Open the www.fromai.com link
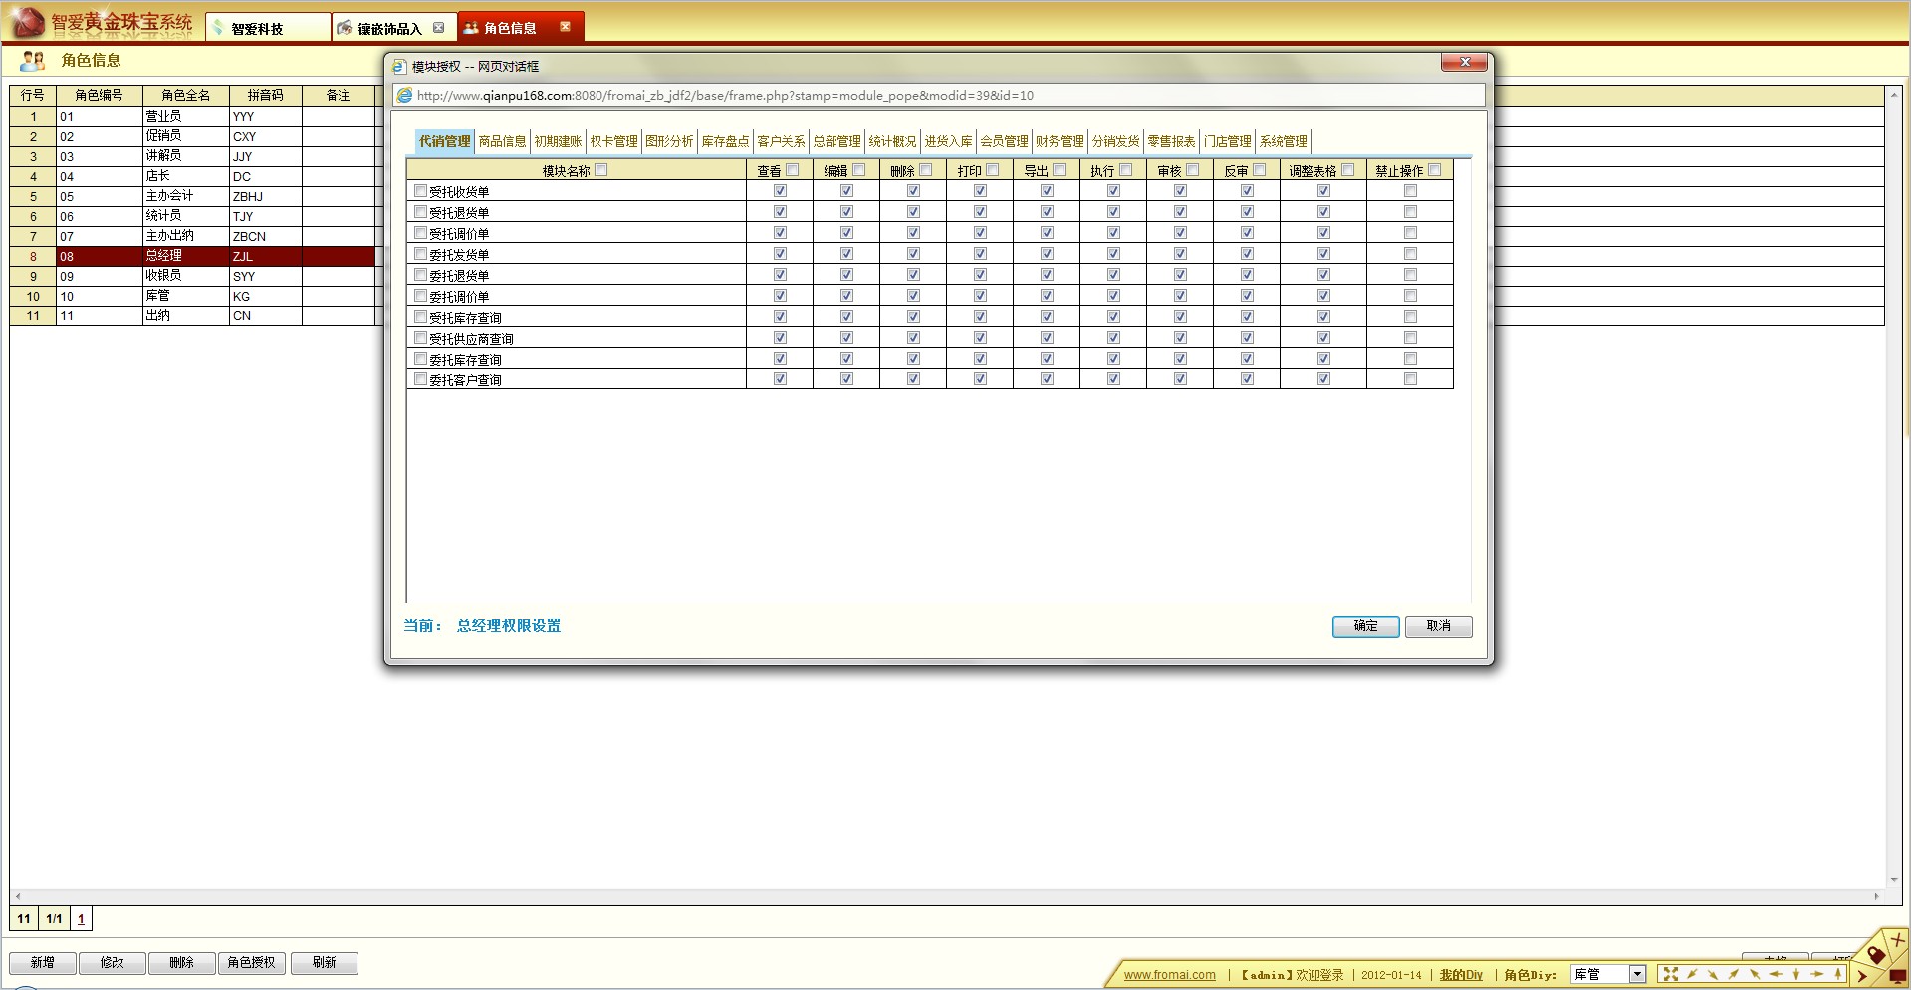1911x990 pixels. coord(1169,975)
